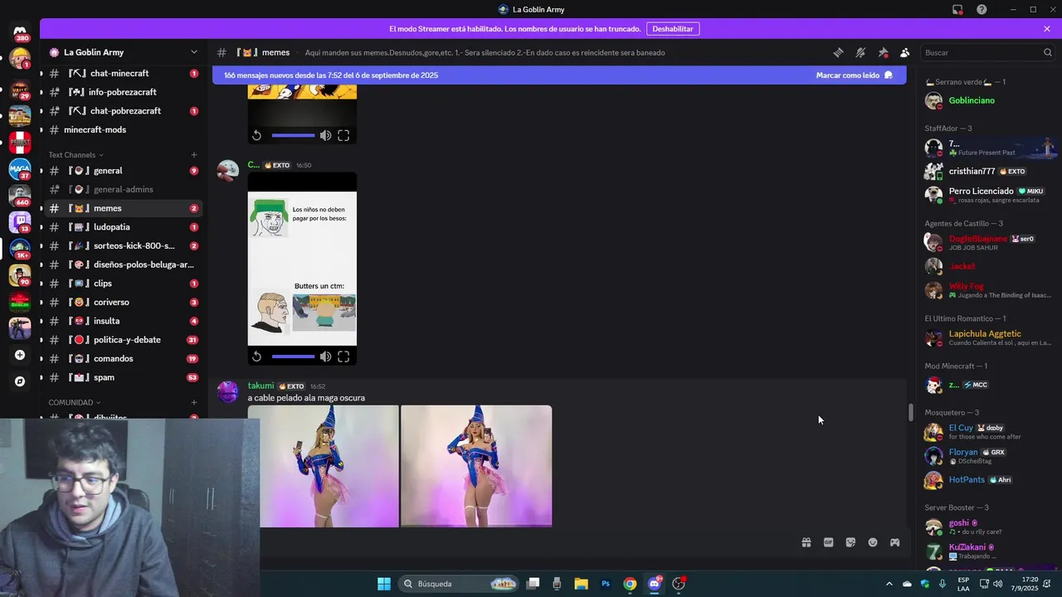
Task: Open right maga oscura cosplay image
Action: tap(476, 466)
